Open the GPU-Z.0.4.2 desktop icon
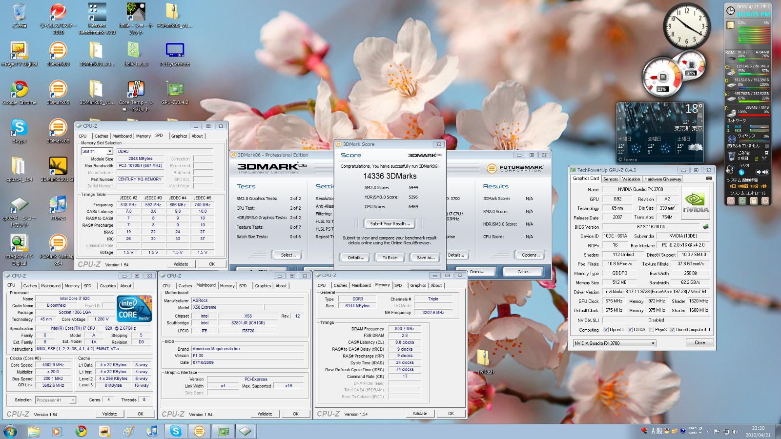The image size is (781, 439). pyautogui.click(x=175, y=93)
